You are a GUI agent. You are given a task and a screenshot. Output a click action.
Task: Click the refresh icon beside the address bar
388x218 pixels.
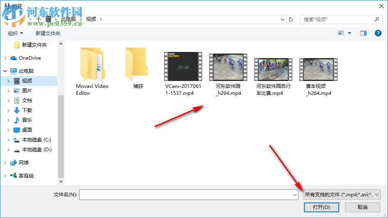[291, 19]
